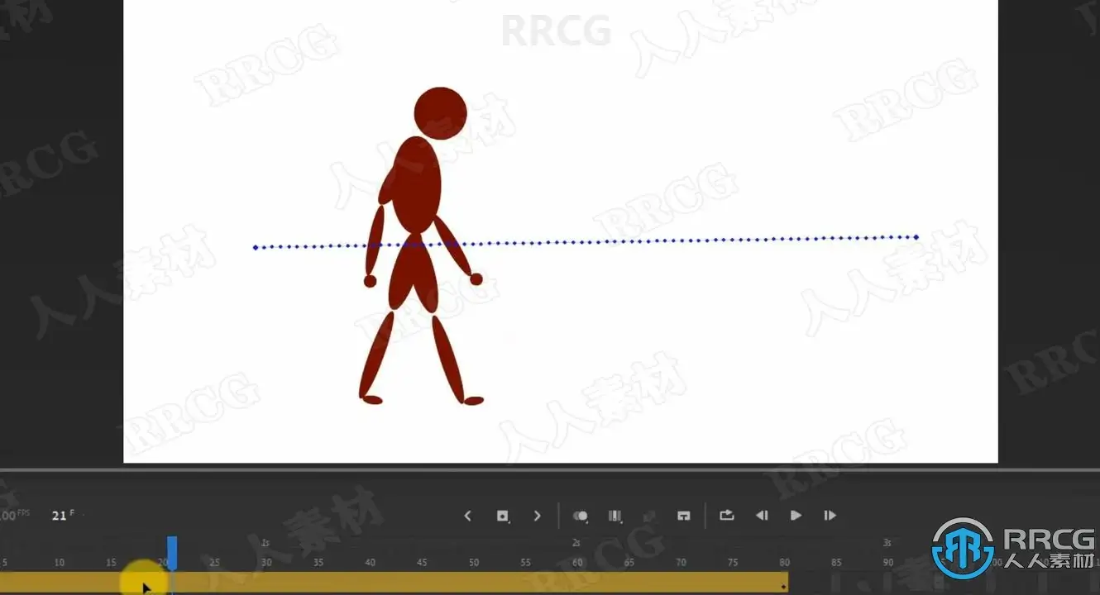Toggle loop playback
This screenshot has height=595, width=1100.
pyautogui.click(x=727, y=515)
